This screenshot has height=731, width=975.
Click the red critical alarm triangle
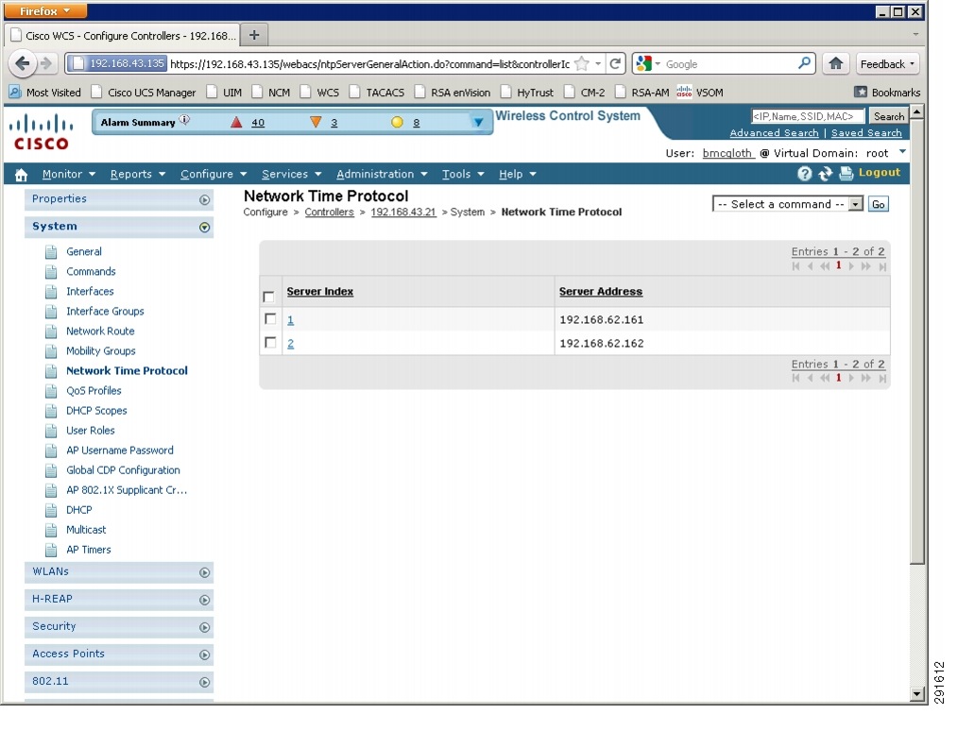236,123
